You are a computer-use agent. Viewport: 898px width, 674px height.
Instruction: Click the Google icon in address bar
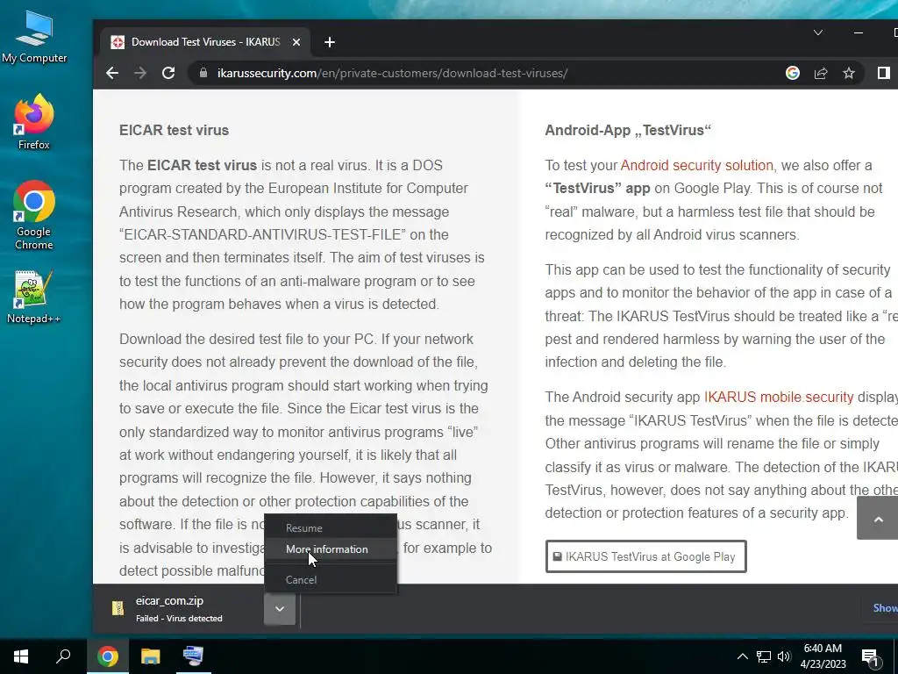tap(793, 73)
